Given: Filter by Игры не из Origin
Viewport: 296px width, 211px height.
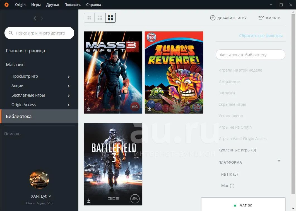Looking at the screenshot, I should click(x=235, y=127).
